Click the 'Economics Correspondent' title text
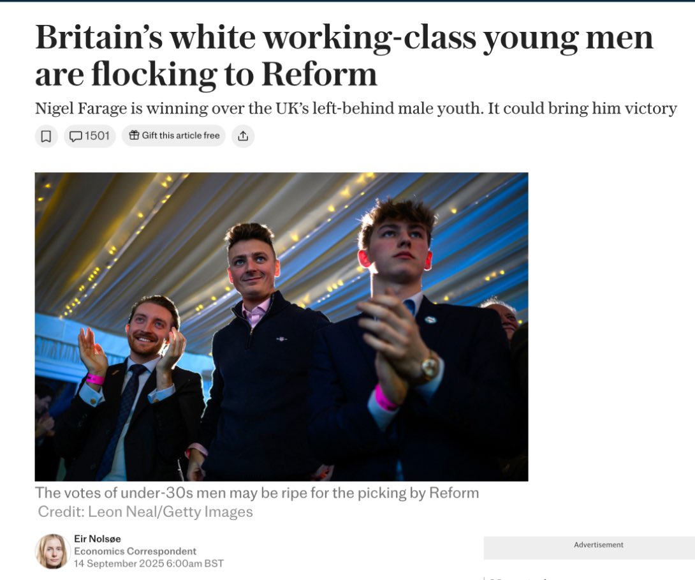 pos(135,551)
